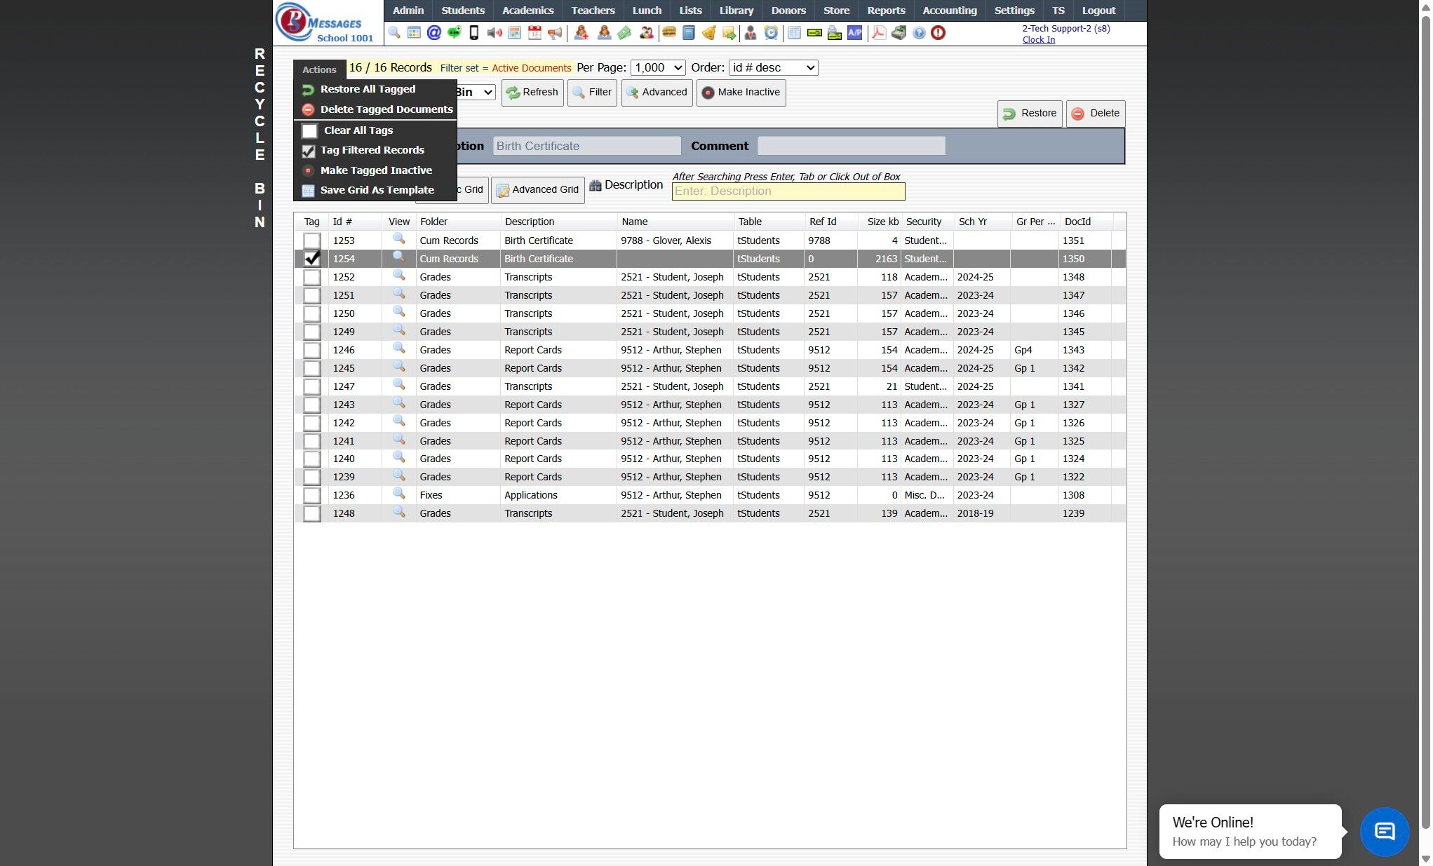View document 1253 with magnifier icon
The height and width of the screenshot is (866, 1433).
pos(398,240)
